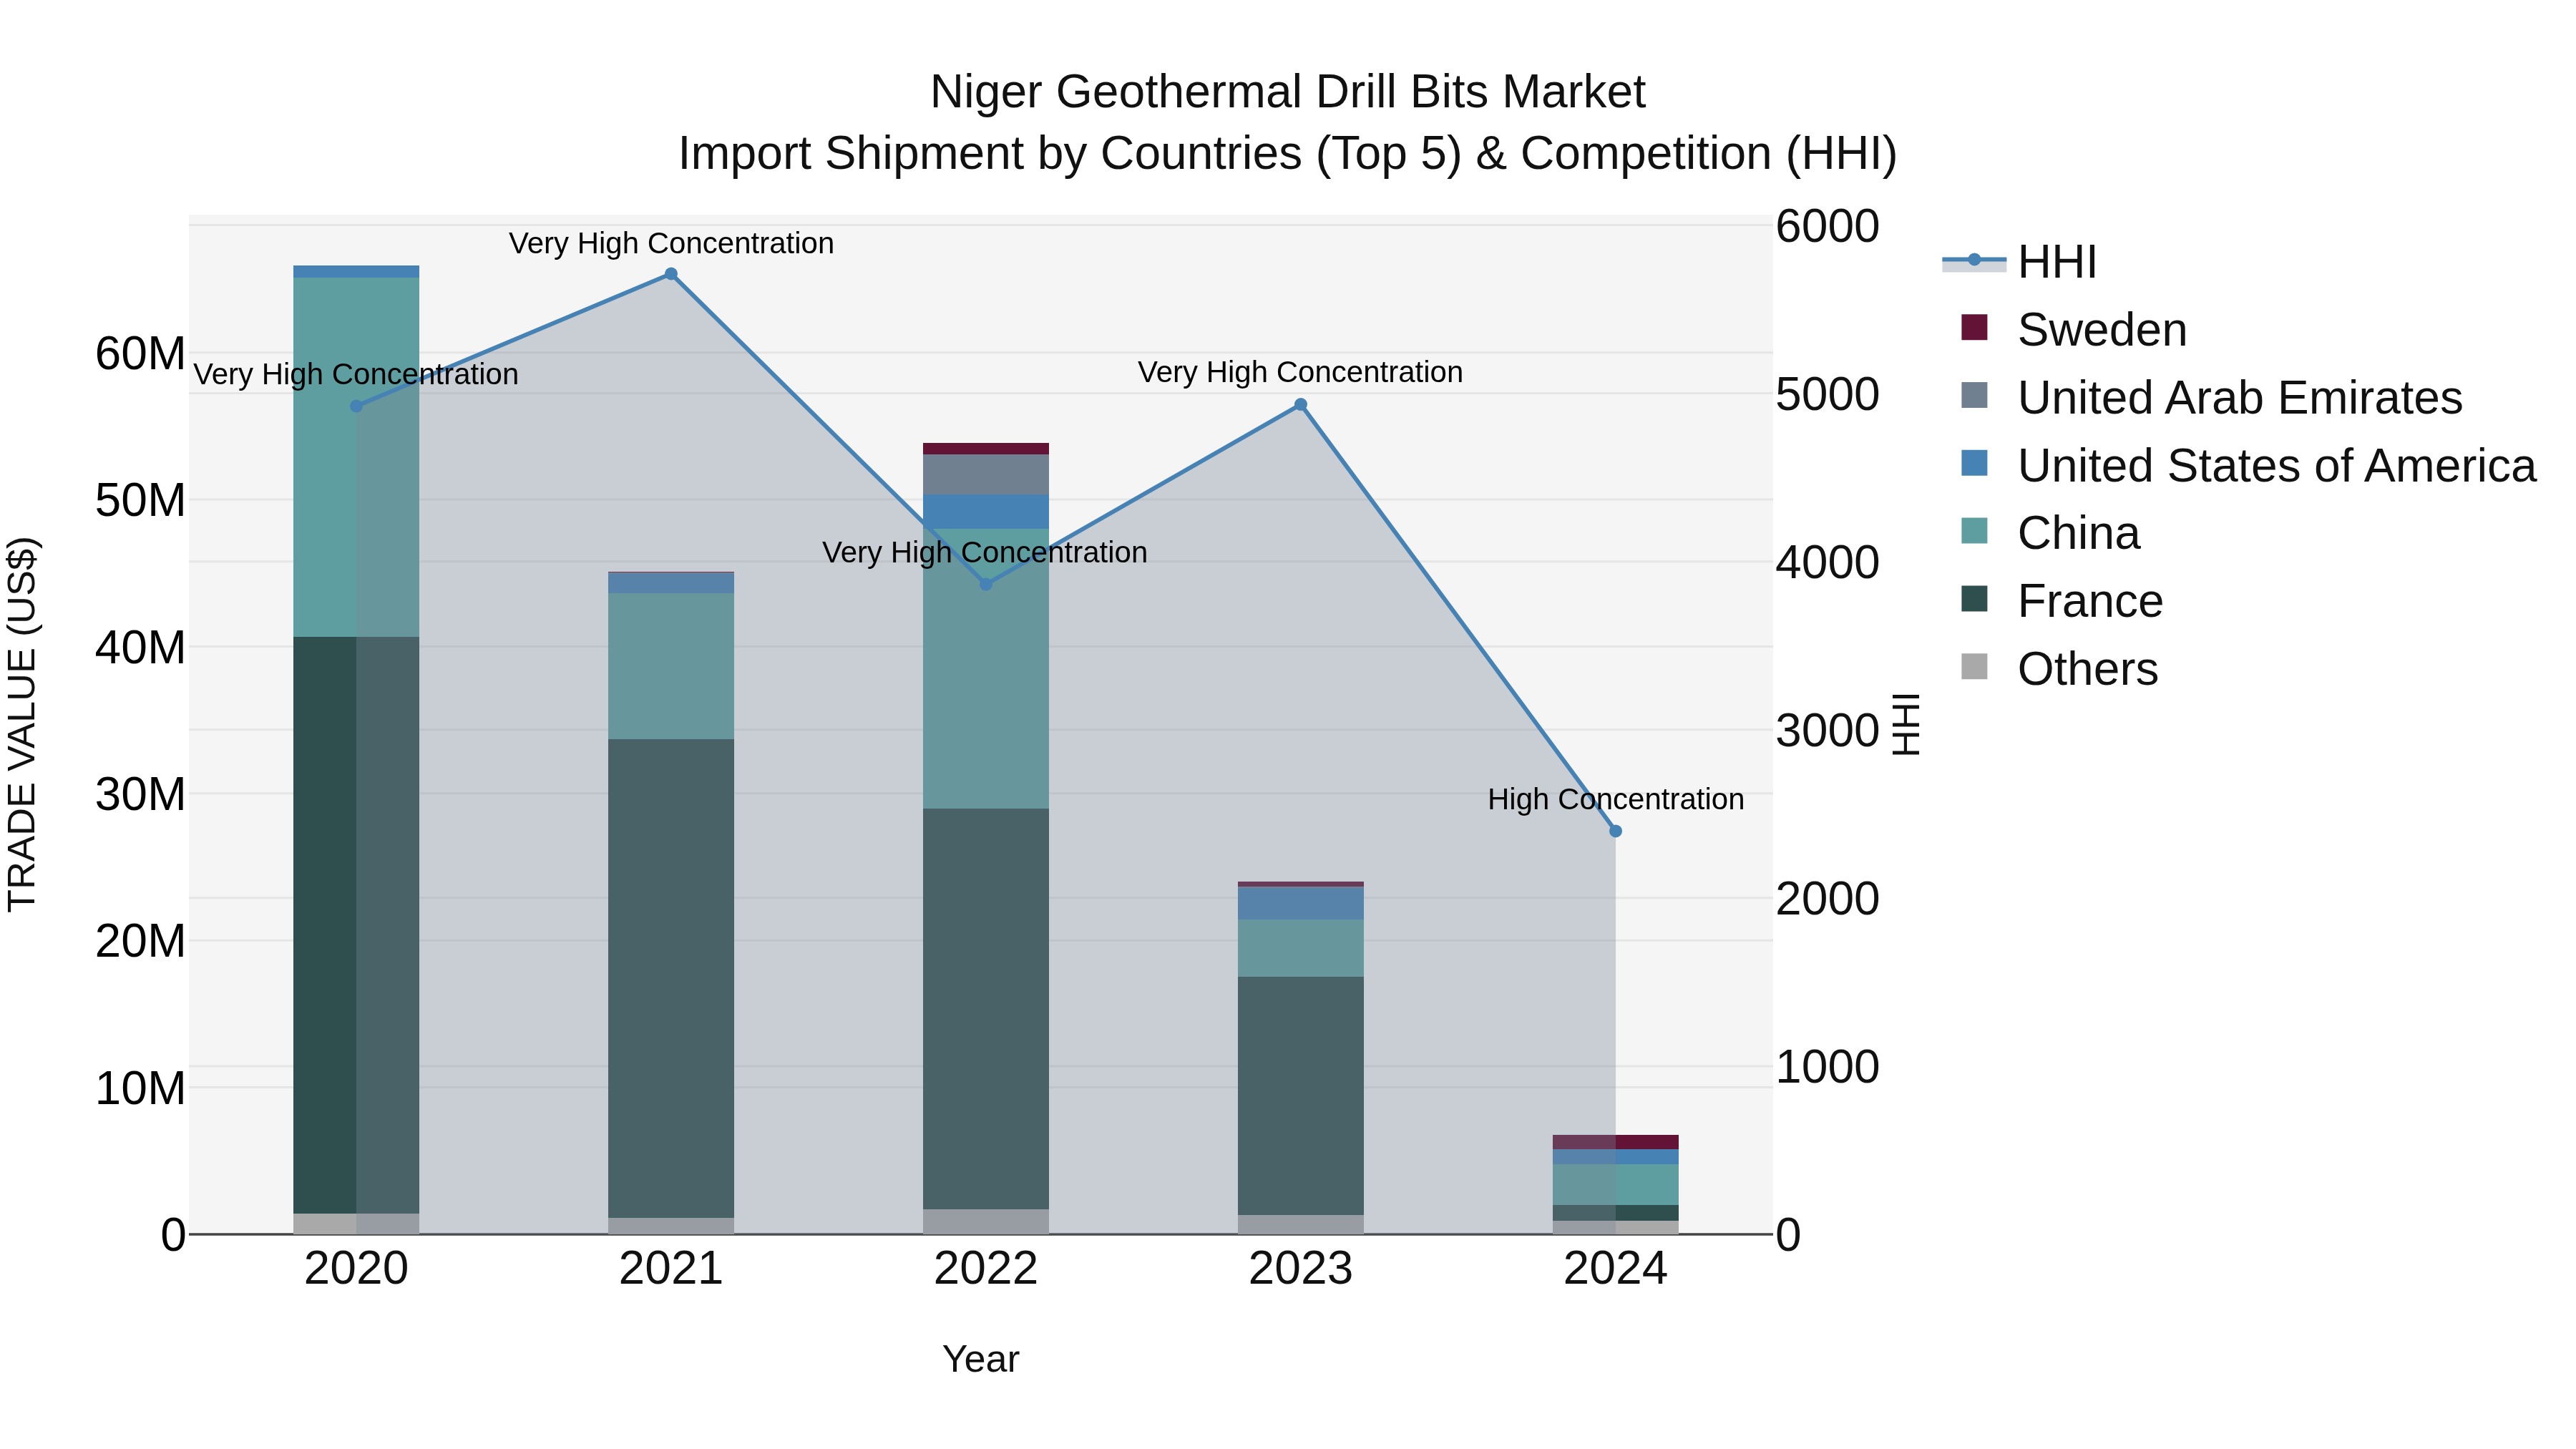
Task: Click the 2024 x-axis label
Action: click(x=1615, y=1269)
